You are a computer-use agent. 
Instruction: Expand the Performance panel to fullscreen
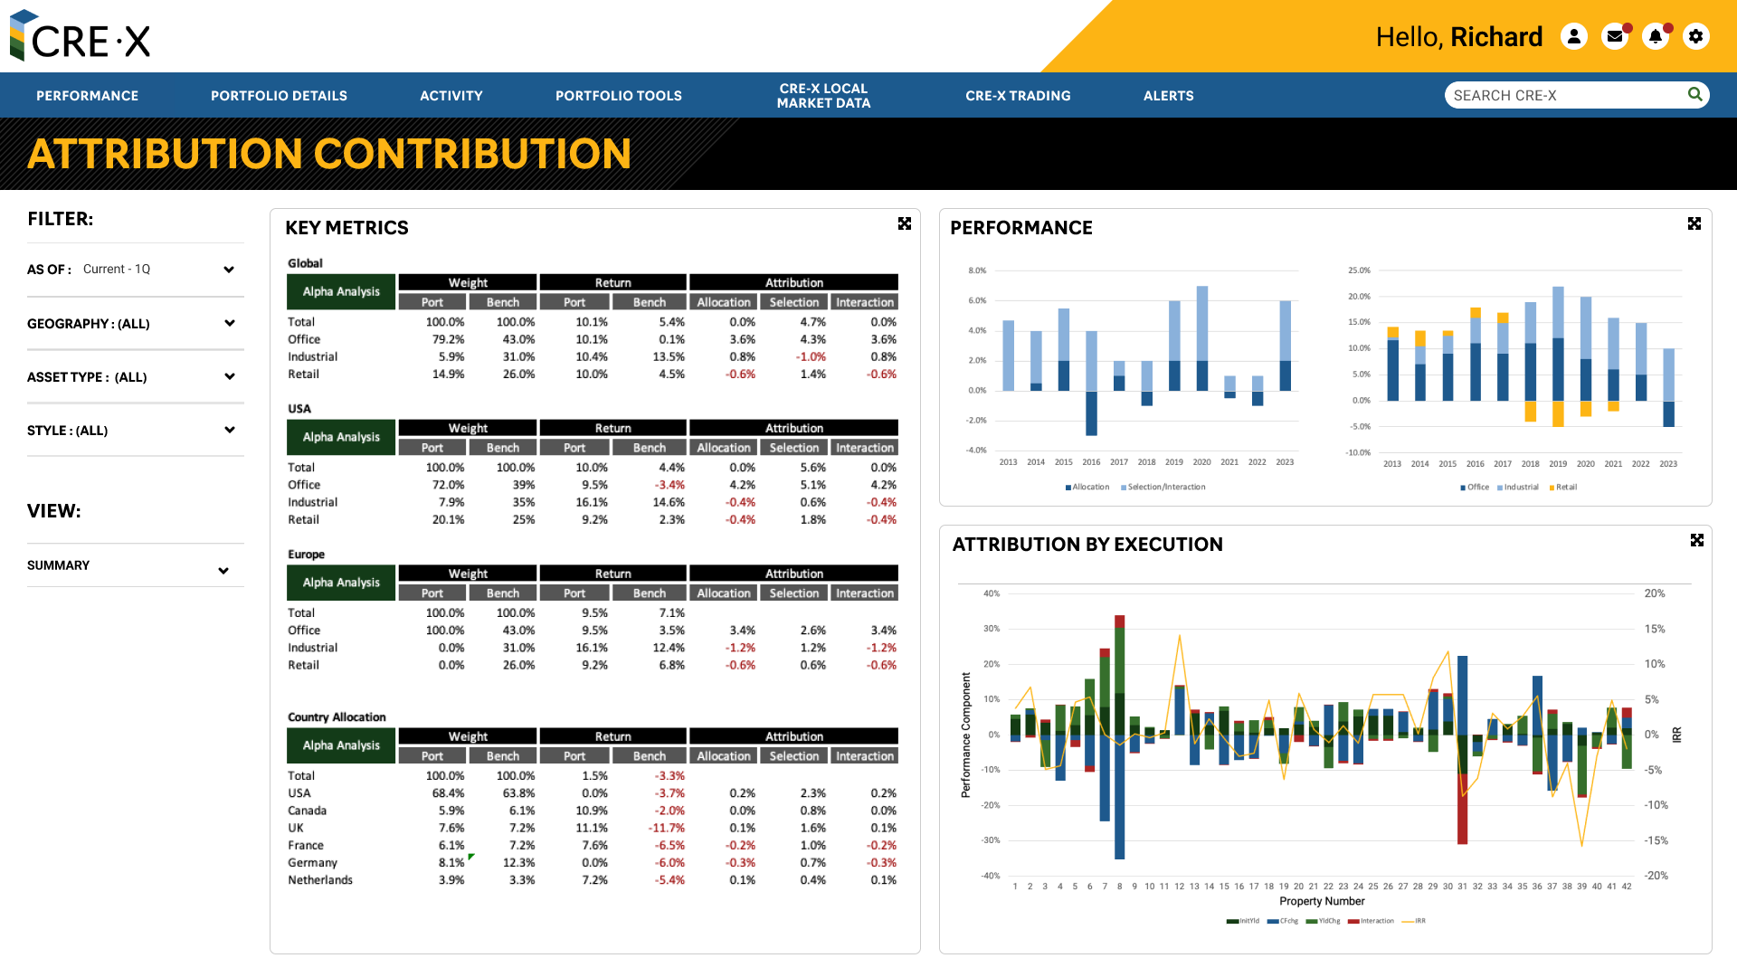[x=1694, y=223]
